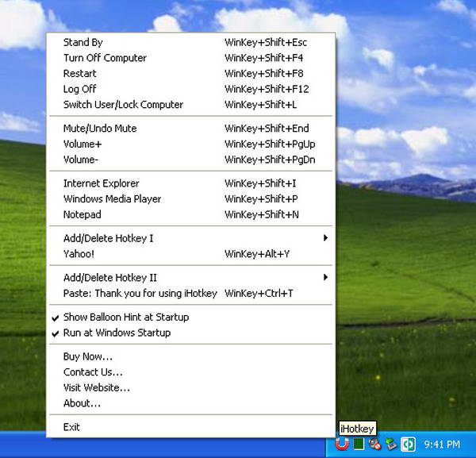Choose Switch User/Lock Computer
This screenshot has height=458, width=476.
click(x=190, y=105)
